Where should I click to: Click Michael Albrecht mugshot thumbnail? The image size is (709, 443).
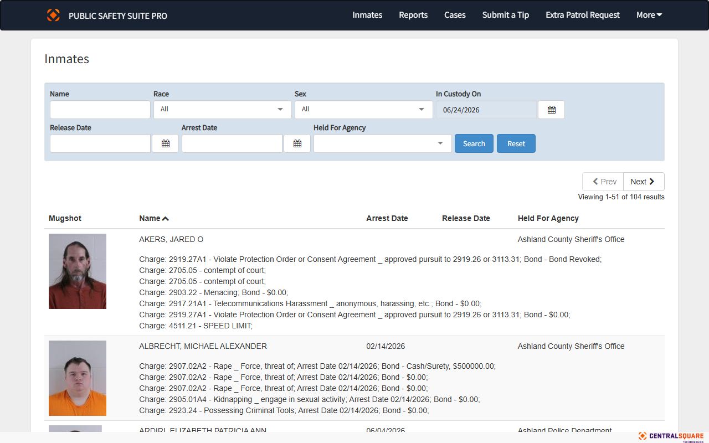pyautogui.click(x=78, y=378)
